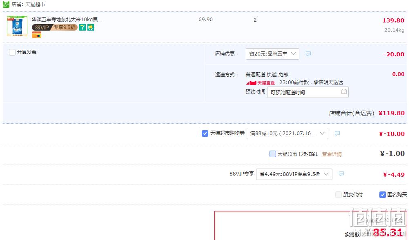Select the subtotal 139.80 text
Viewport: 410px width, 240px height.
pyautogui.click(x=393, y=20)
